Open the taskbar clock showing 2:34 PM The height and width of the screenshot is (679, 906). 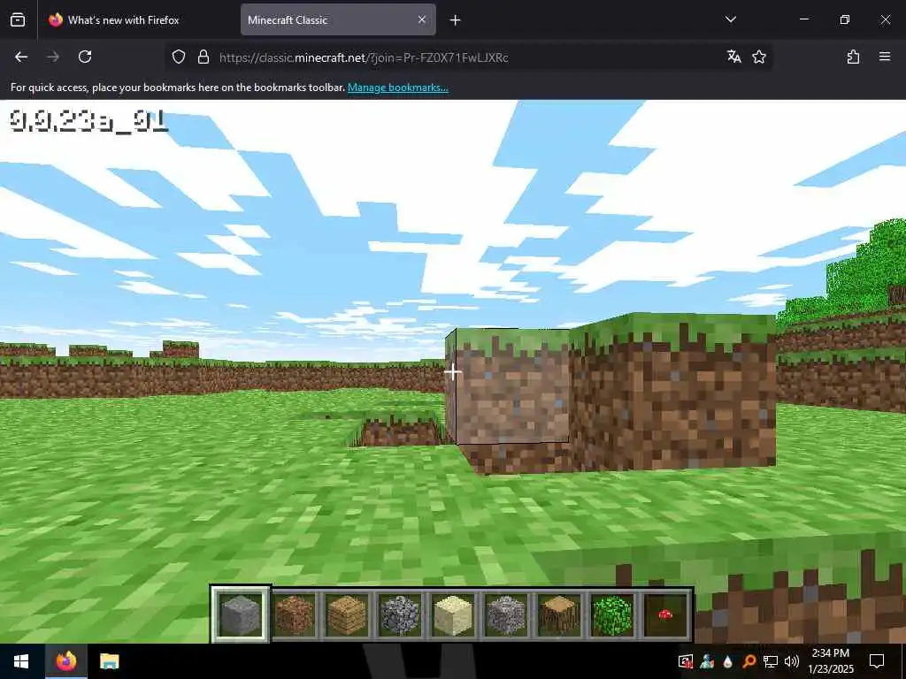pyautogui.click(x=831, y=661)
